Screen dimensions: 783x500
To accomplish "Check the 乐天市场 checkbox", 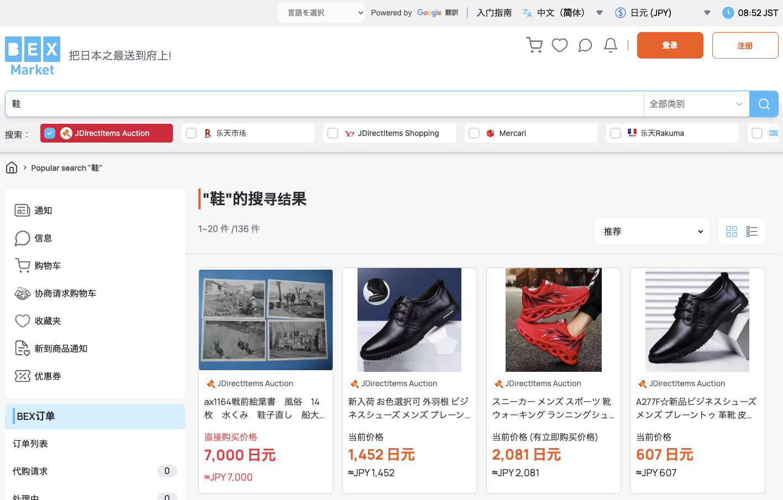I will pos(191,133).
